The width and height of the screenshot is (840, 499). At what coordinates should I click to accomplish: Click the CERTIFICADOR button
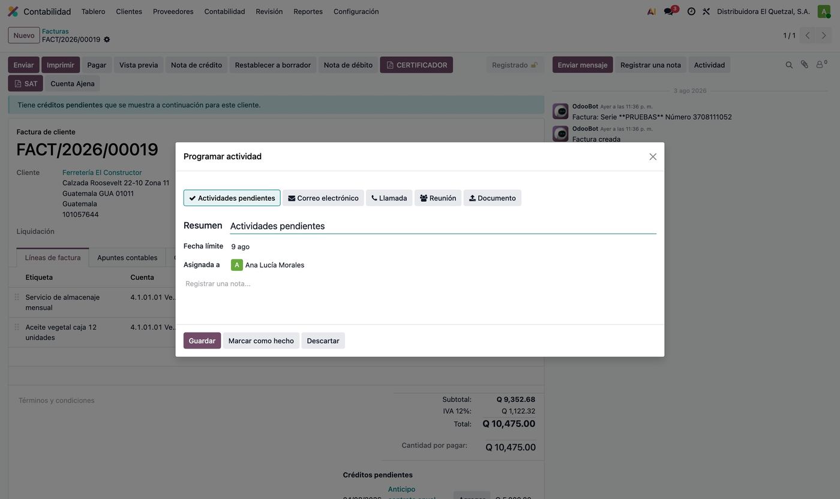[x=416, y=65]
